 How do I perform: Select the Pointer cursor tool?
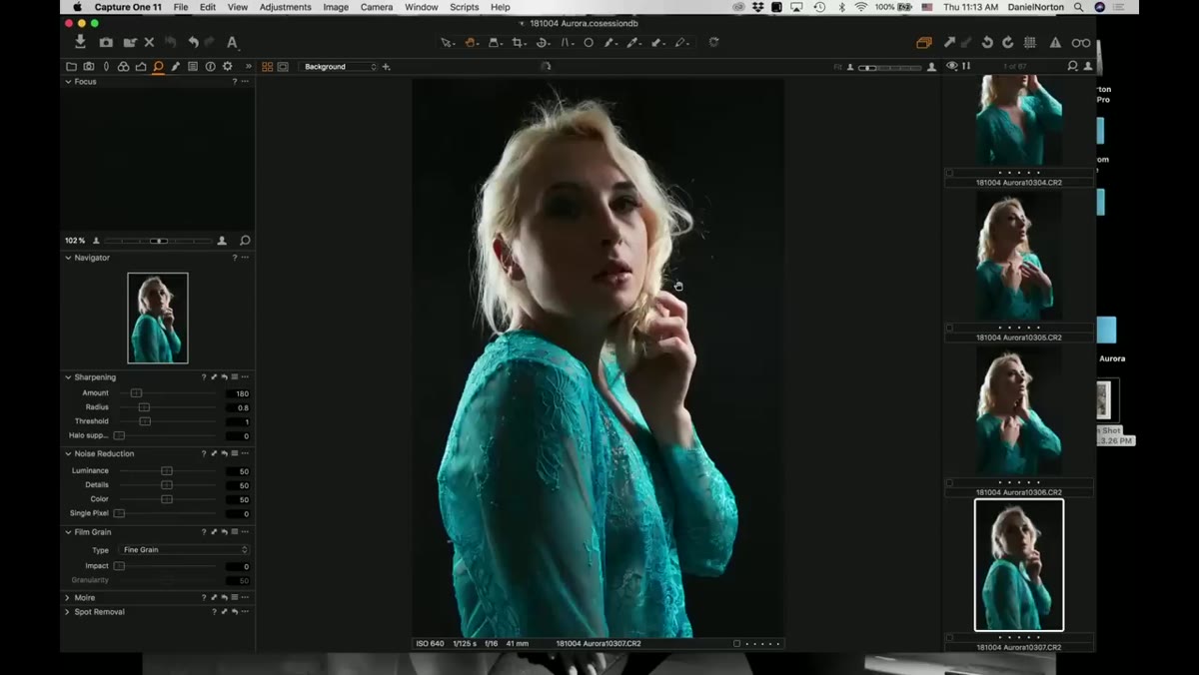coord(447,42)
